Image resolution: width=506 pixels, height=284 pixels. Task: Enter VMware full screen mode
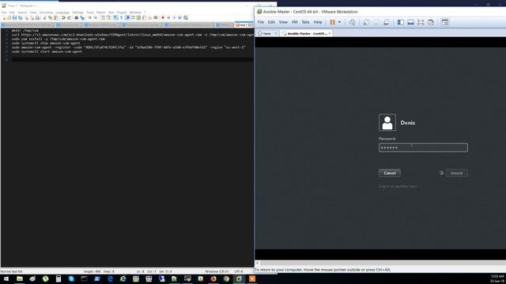pos(421,22)
